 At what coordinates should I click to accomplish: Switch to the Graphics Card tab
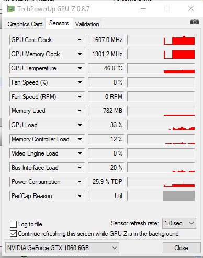point(25,24)
